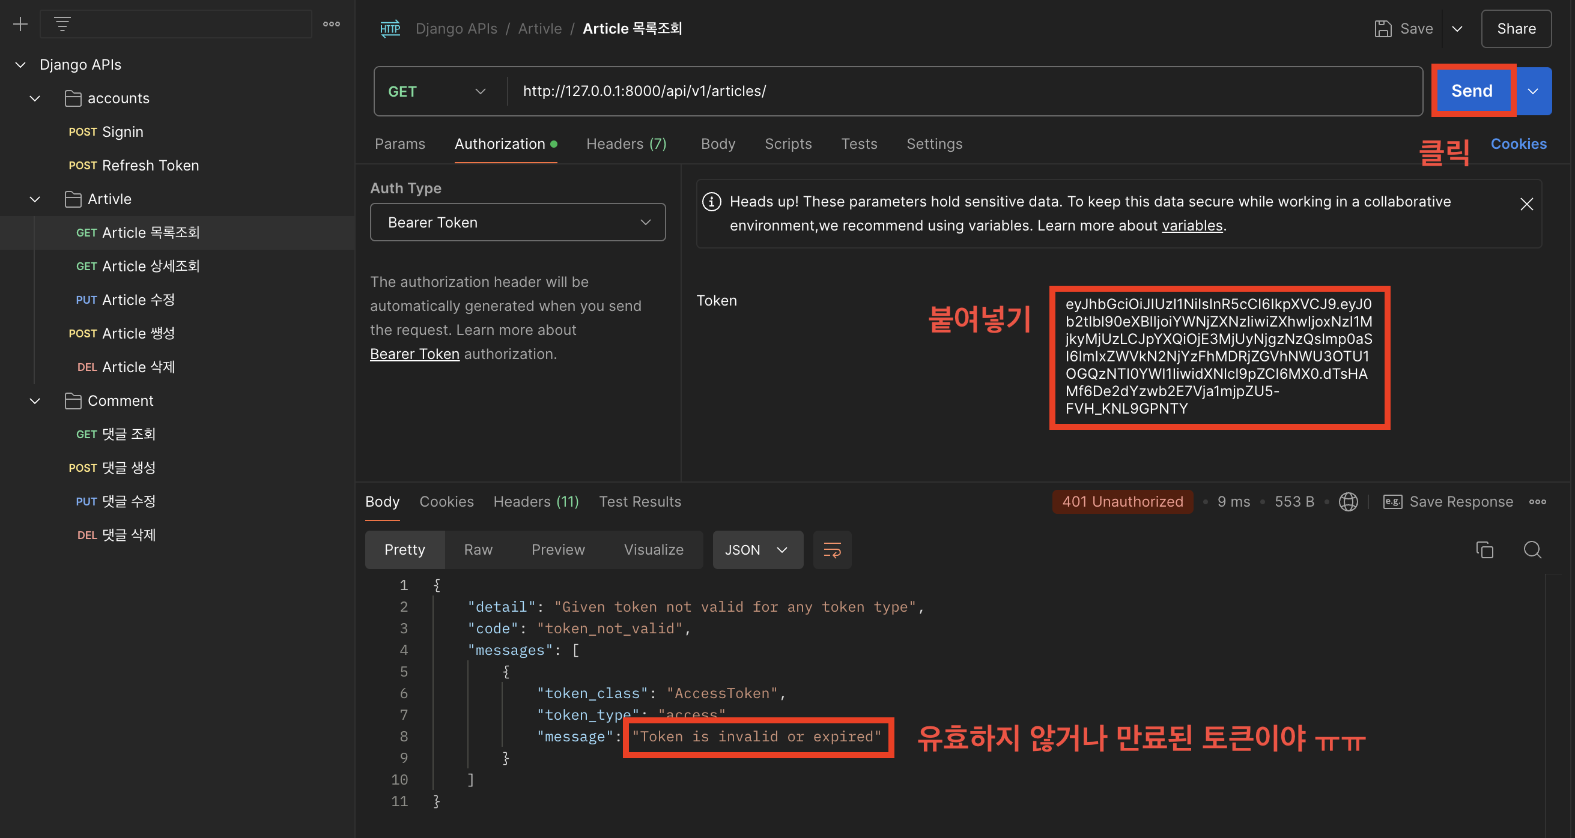The image size is (1575, 838).
Task: Click the request URL input field
Action: pos(917,91)
